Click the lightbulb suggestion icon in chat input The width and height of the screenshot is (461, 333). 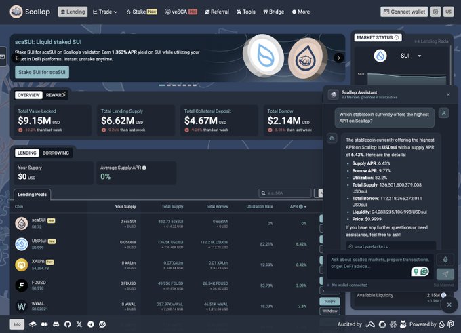coord(416,271)
